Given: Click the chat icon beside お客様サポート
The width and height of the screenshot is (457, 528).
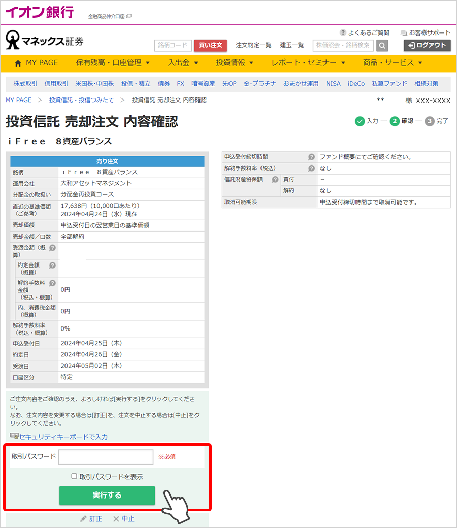Looking at the screenshot, I should 404,33.
